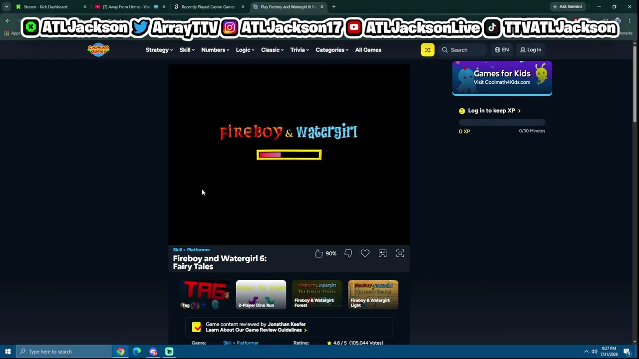The image size is (639, 359).
Task: Expand the Logic menu
Action: click(x=245, y=50)
